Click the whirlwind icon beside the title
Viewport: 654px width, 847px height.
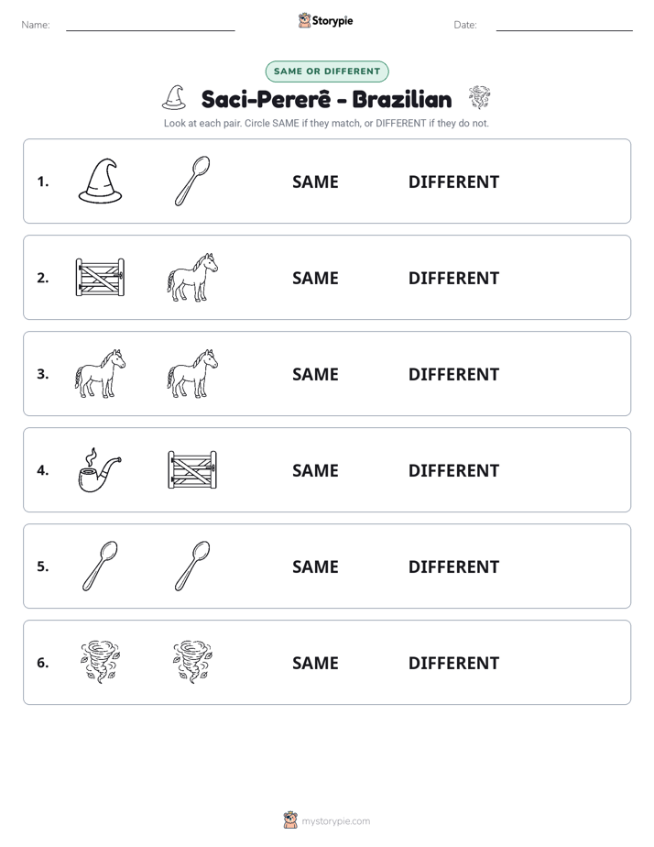coord(479,97)
